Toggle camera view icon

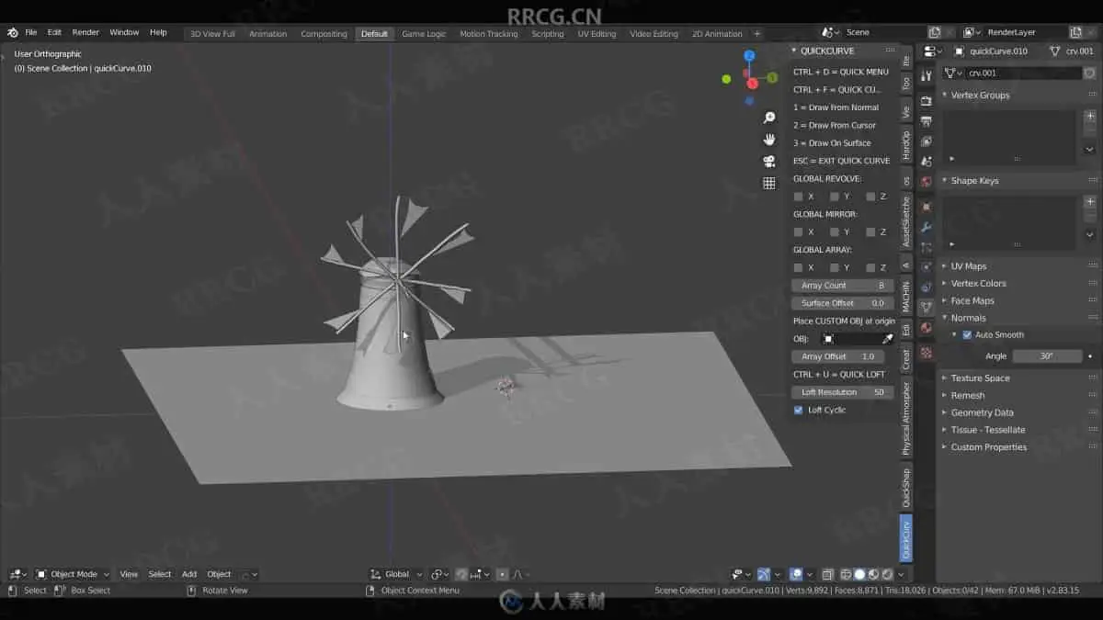pos(769,162)
